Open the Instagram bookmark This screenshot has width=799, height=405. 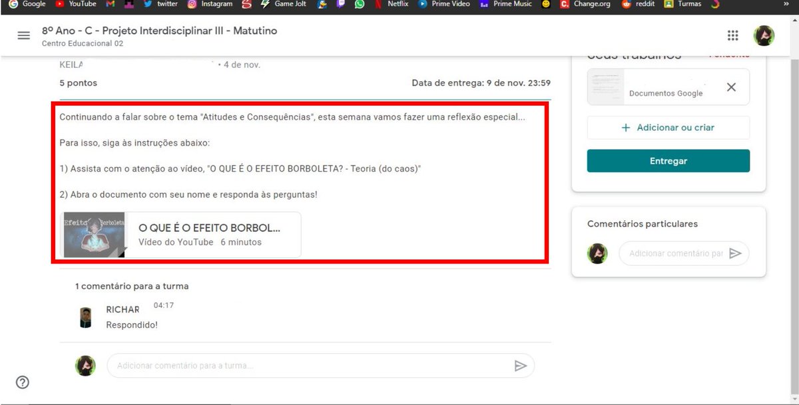click(x=210, y=4)
